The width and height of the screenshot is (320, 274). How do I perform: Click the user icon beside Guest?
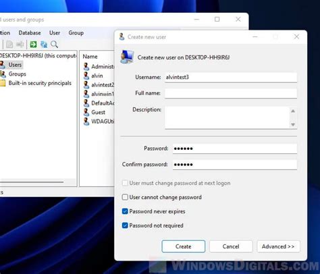[86, 112]
